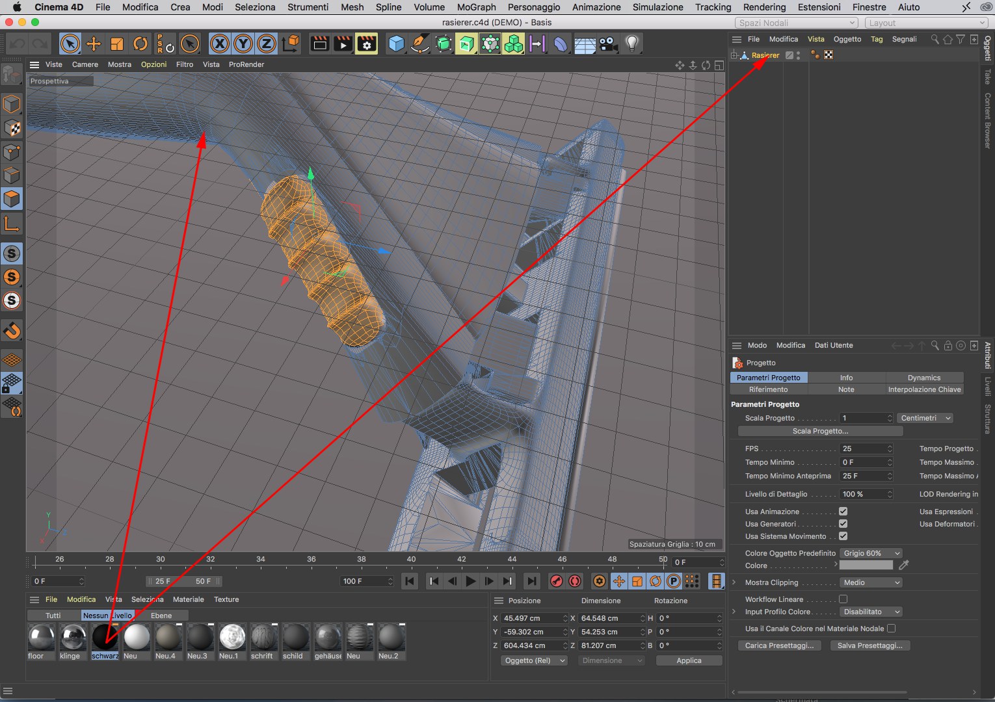This screenshot has width=995, height=702.
Task: Switch to Dynamics tab
Action: tap(924, 378)
